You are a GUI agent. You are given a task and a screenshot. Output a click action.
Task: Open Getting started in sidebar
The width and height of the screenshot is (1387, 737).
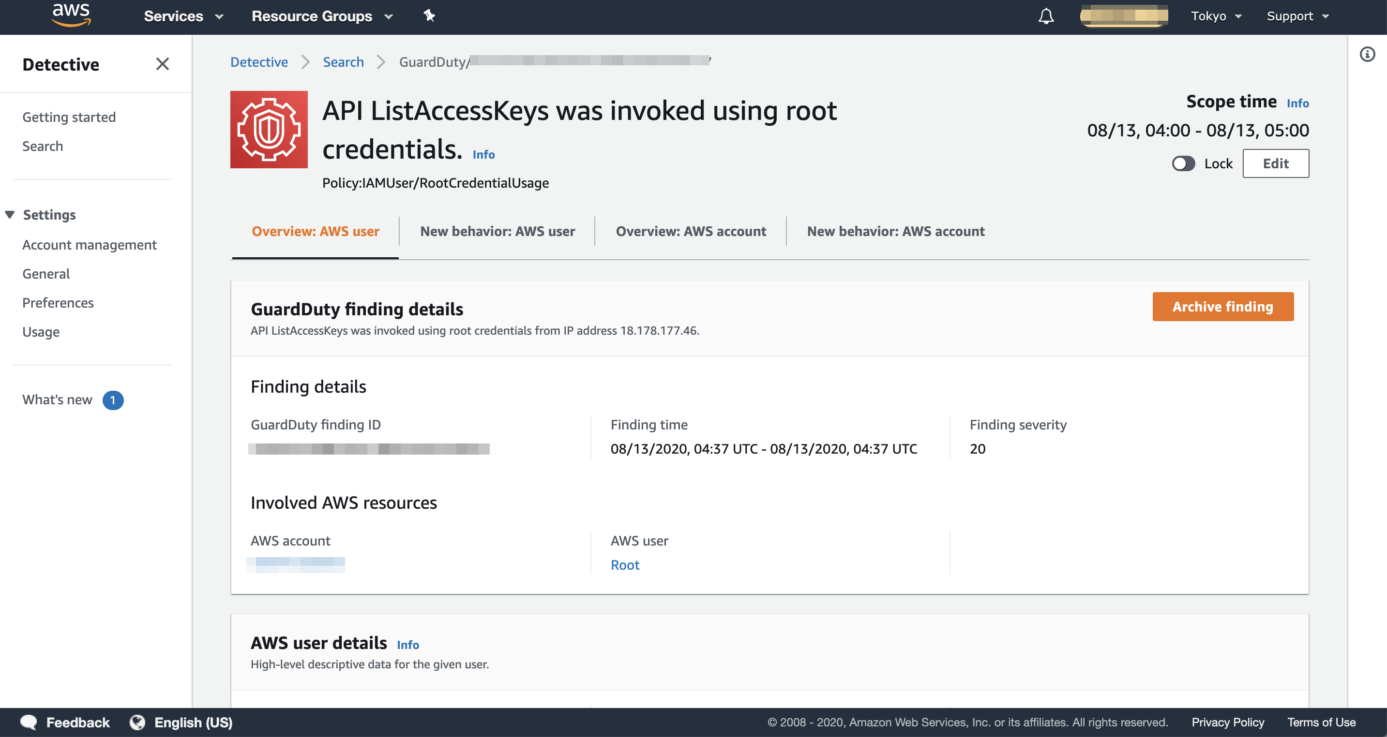[69, 117]
